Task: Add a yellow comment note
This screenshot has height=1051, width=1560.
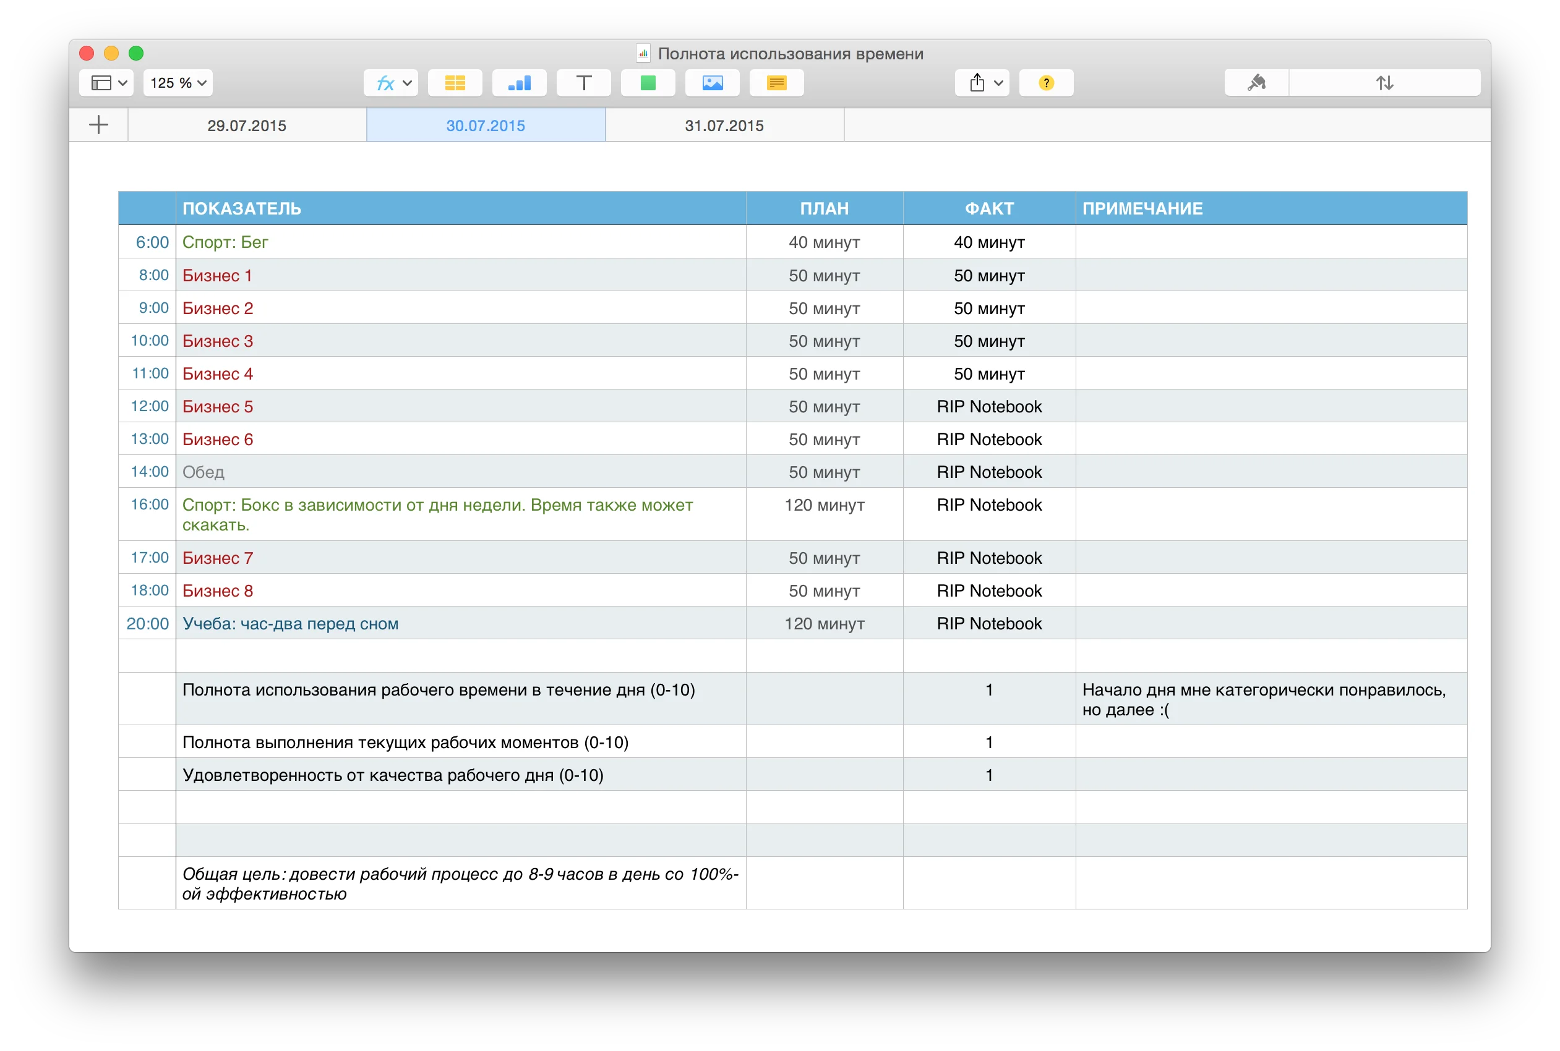Action: click(x=777, y=83)
